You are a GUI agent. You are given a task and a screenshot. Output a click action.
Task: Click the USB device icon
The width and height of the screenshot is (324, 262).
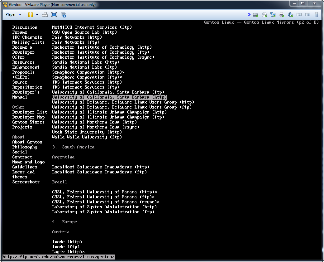coord(316,14)
